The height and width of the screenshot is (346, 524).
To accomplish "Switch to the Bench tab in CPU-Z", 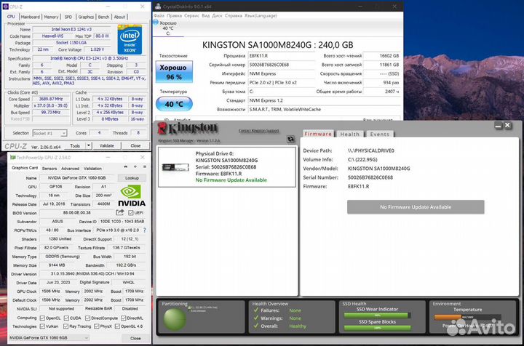I will pyautogui.click(x=103, y=17).
